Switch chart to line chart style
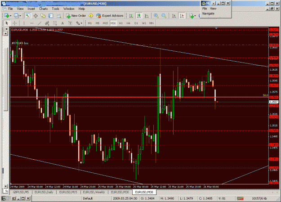 point(147,16)
